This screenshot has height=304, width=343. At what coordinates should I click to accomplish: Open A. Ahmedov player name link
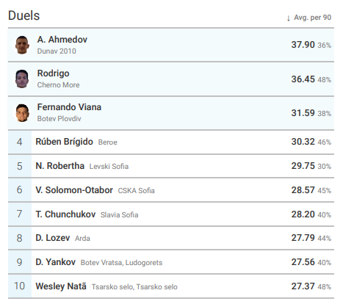point(62,40)
